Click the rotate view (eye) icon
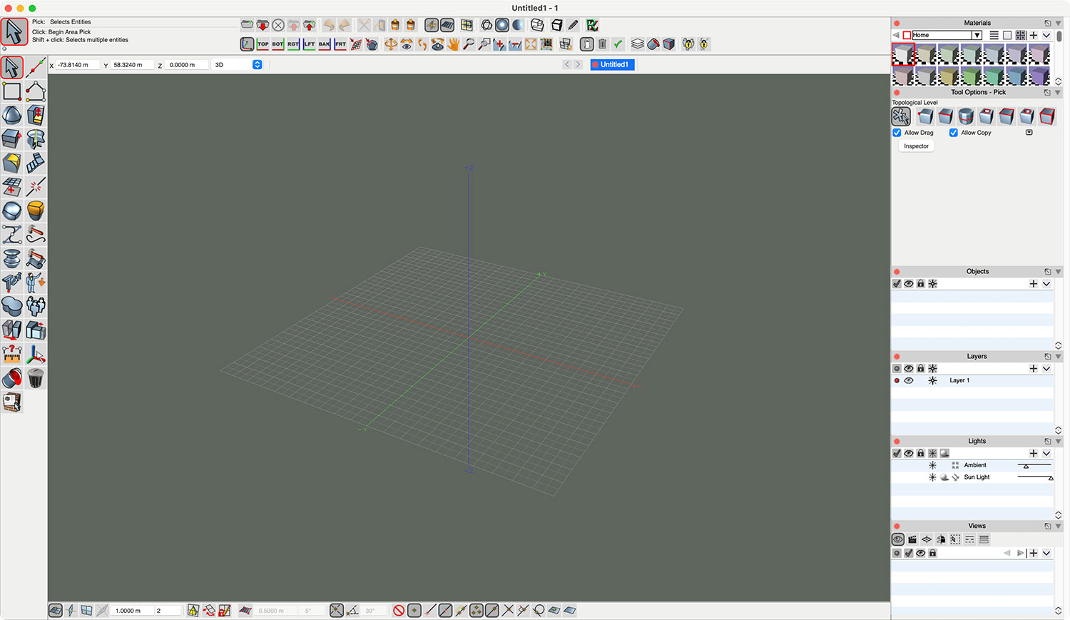 point(405,44)
